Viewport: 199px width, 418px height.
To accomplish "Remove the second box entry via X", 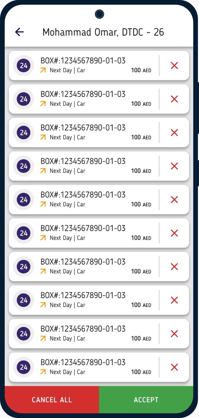I will [x=174, y=99].
